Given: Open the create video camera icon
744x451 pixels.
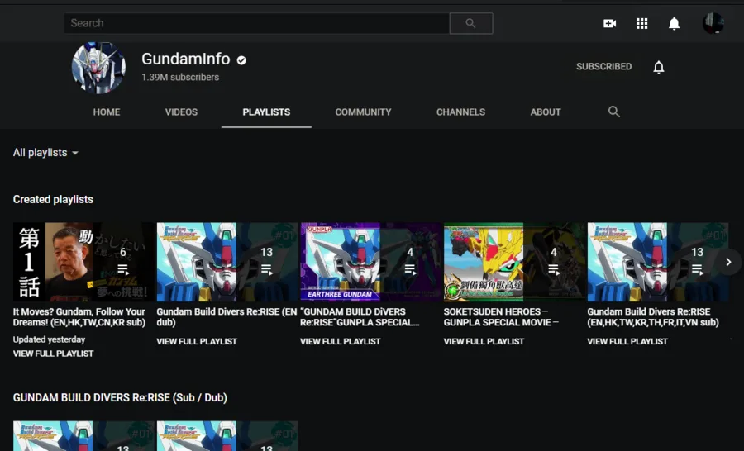Looking at the screenshot, I should [610, 23].
